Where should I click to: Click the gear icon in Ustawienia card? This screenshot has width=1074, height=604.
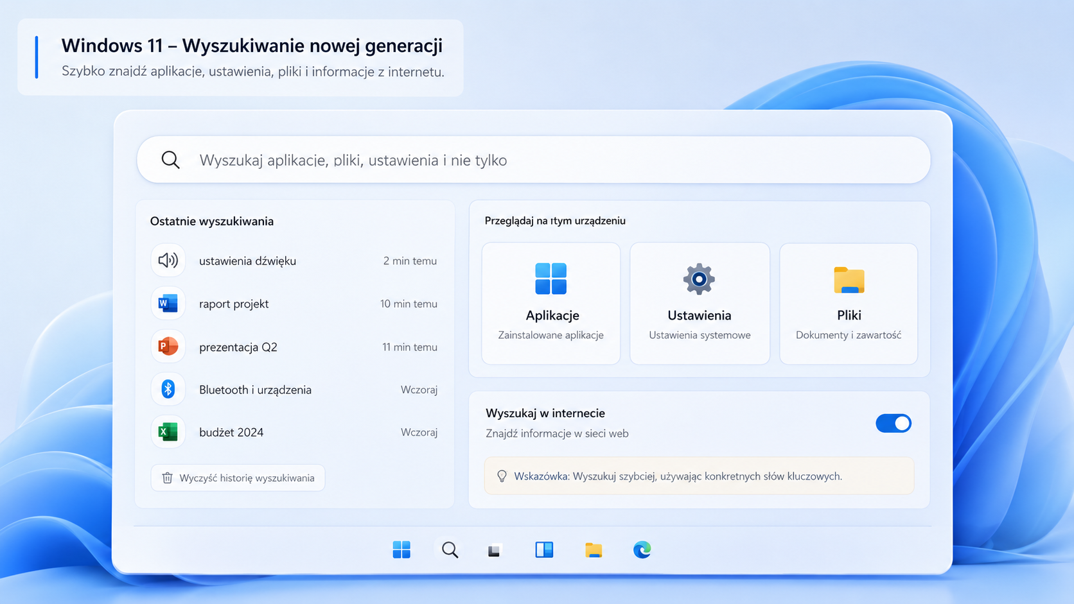click(699, 279)
